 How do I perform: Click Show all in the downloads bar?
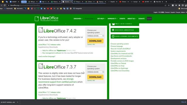point(183,102)
